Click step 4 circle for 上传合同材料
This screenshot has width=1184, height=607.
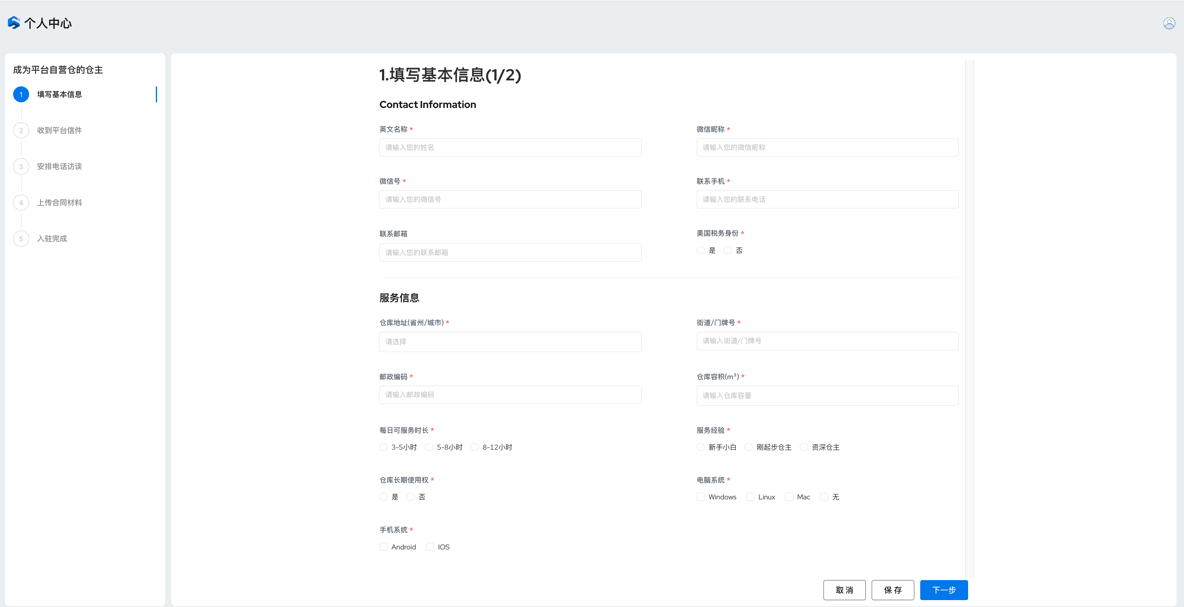(21, 203)
